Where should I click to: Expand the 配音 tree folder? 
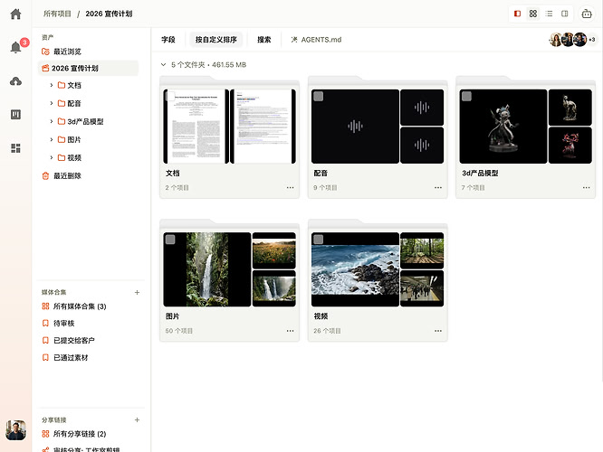point(51,103)
